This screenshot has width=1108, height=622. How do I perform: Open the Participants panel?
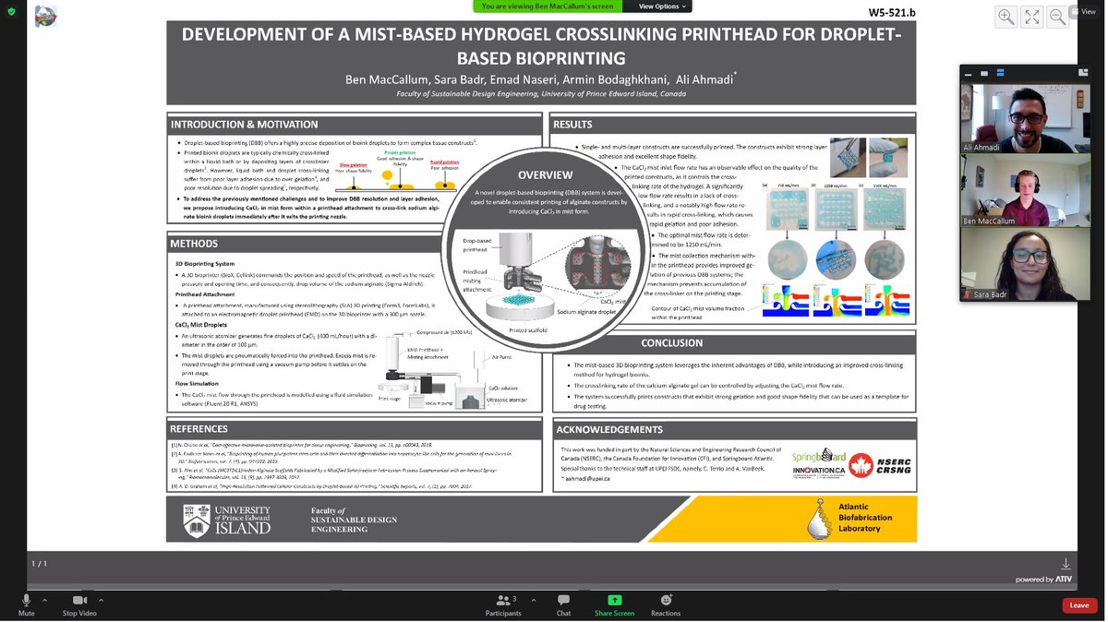(503, 604)
